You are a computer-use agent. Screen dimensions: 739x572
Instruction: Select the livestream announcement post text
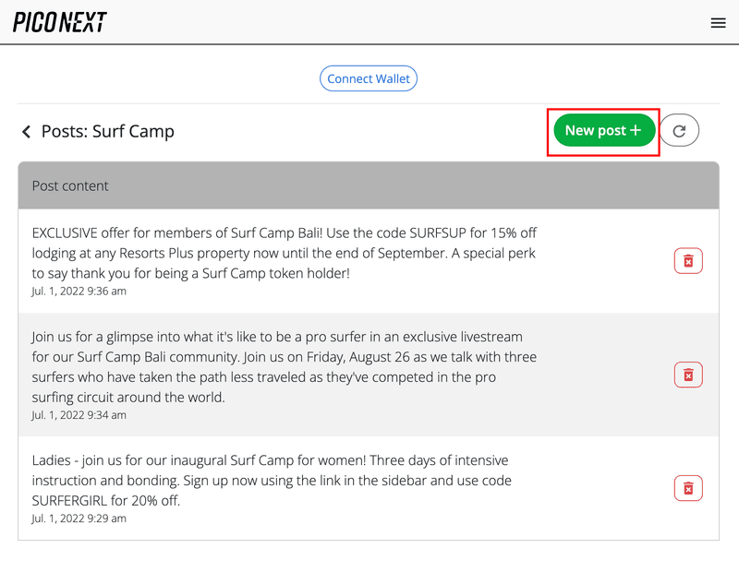click(285, 367)
